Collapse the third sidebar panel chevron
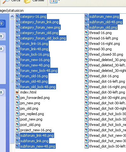Screen dimensions: 126x152 (x=1, y=49)
